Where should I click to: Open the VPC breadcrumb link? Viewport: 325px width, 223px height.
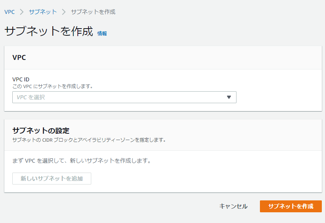pyautogui.click(x=10, y=12)
